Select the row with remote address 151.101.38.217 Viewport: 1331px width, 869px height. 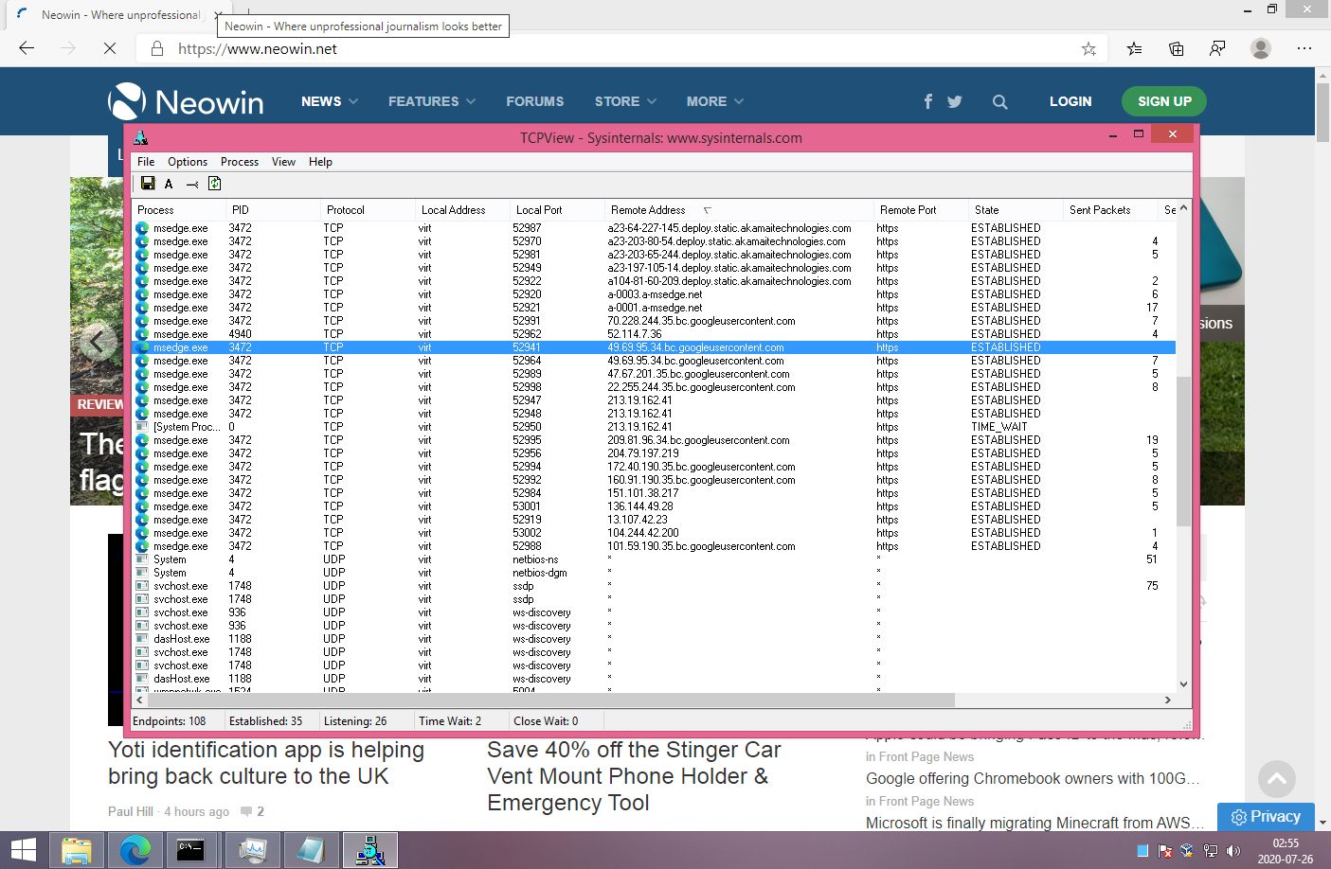(x=654, y=493)
